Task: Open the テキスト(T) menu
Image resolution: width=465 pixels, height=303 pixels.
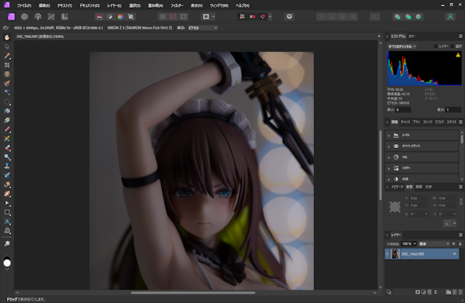Action: (64, 5)
